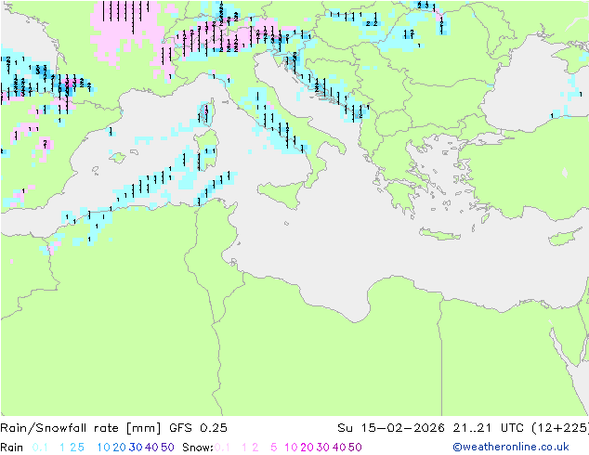589x455 pixels.
Task: Click the weatheronline.co.uk copyright link
Action: coord(511,447)
